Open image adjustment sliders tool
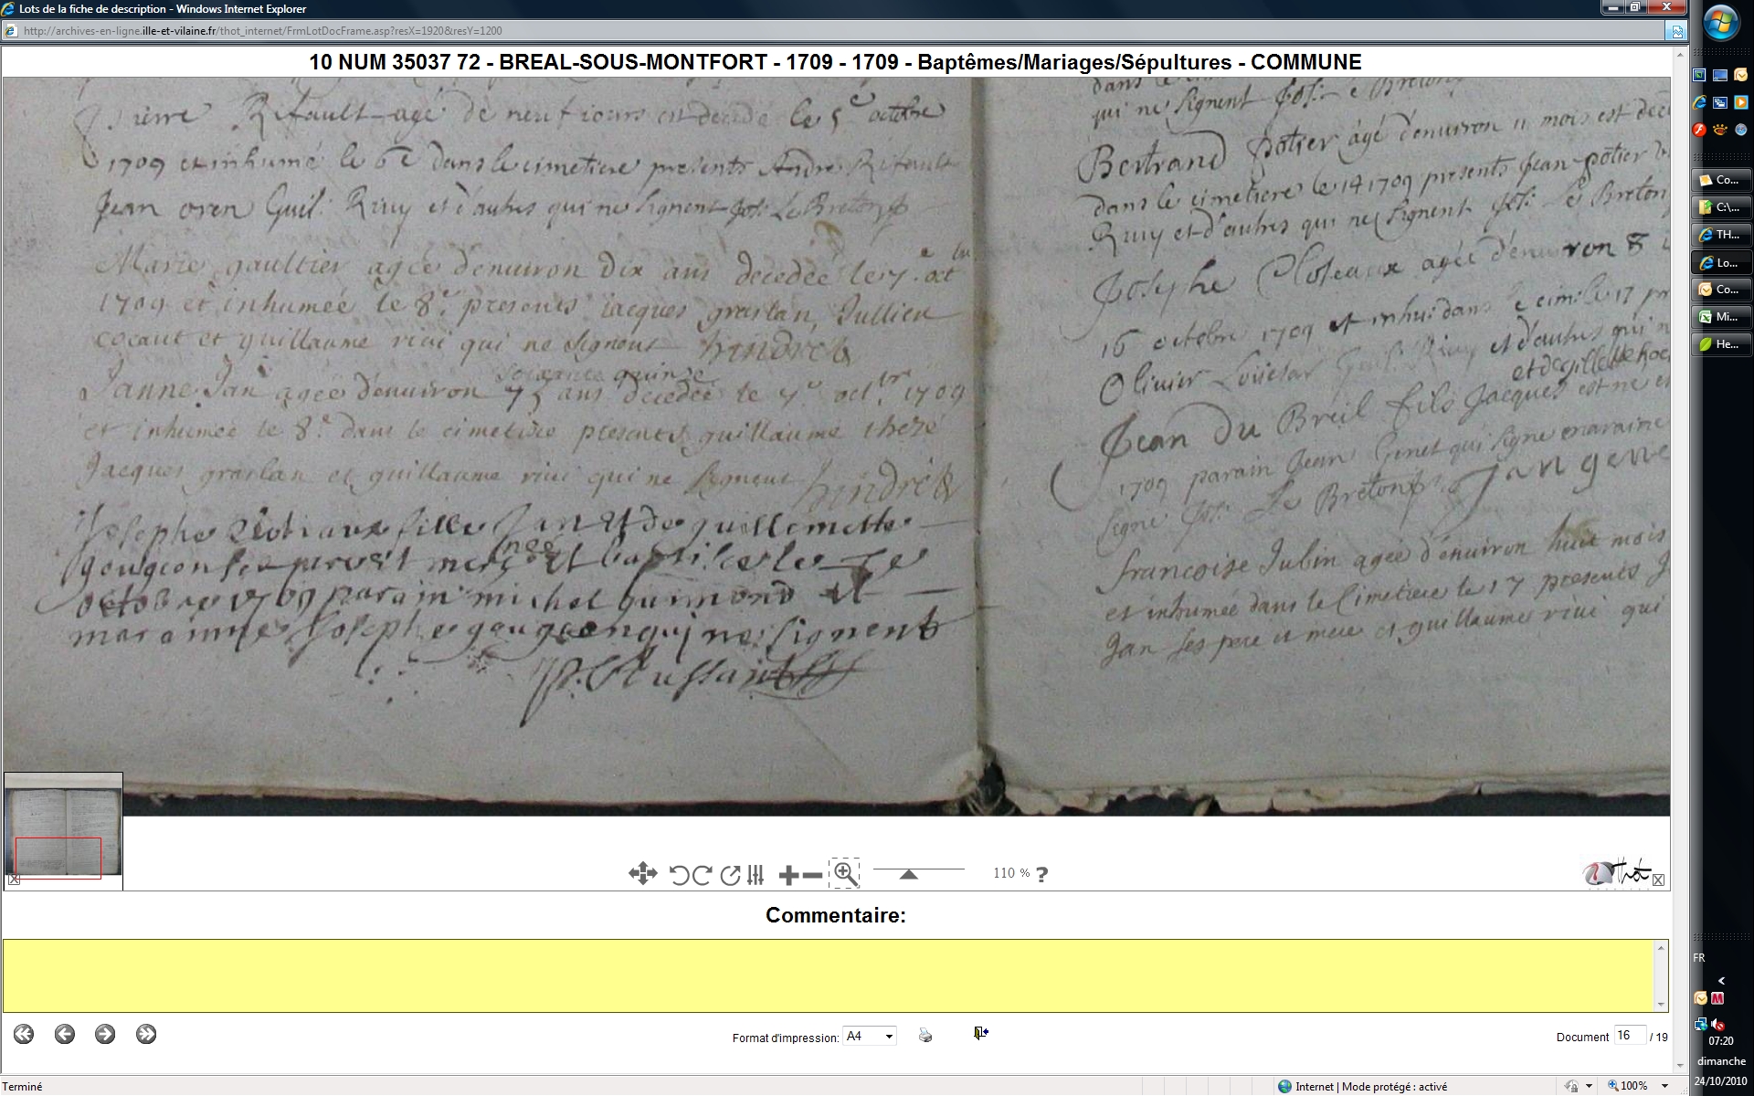 click(755, 875)
